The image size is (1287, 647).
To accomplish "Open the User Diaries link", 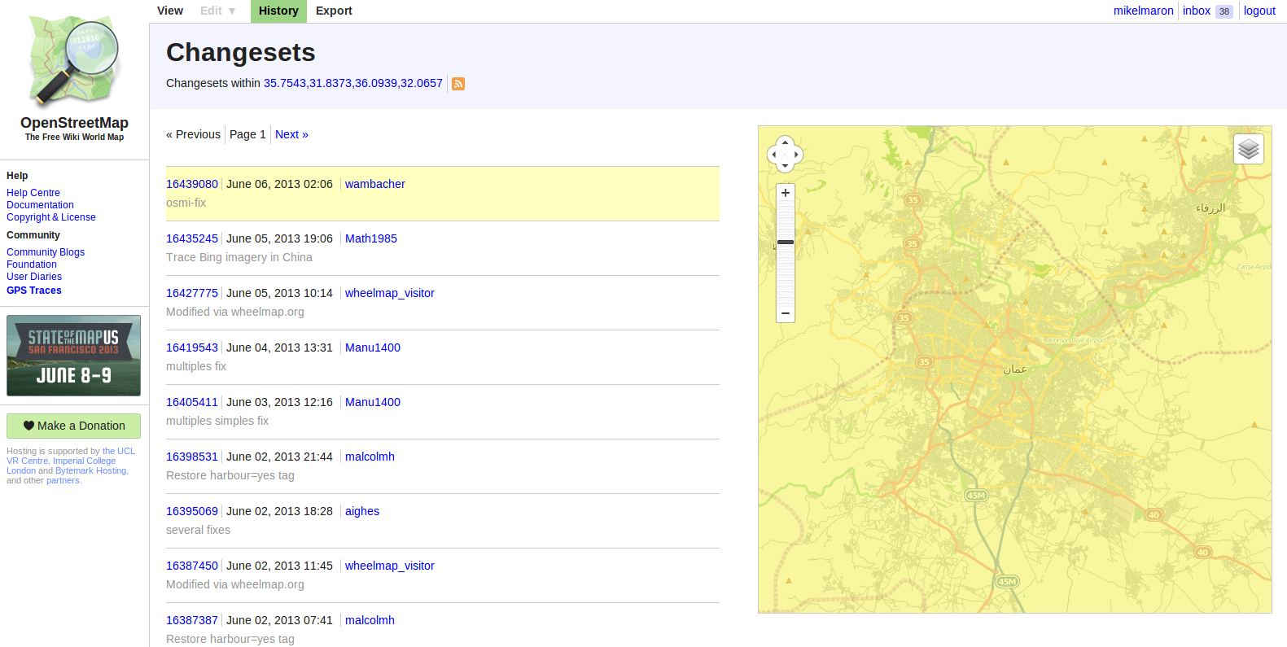I will coord(34,277).
